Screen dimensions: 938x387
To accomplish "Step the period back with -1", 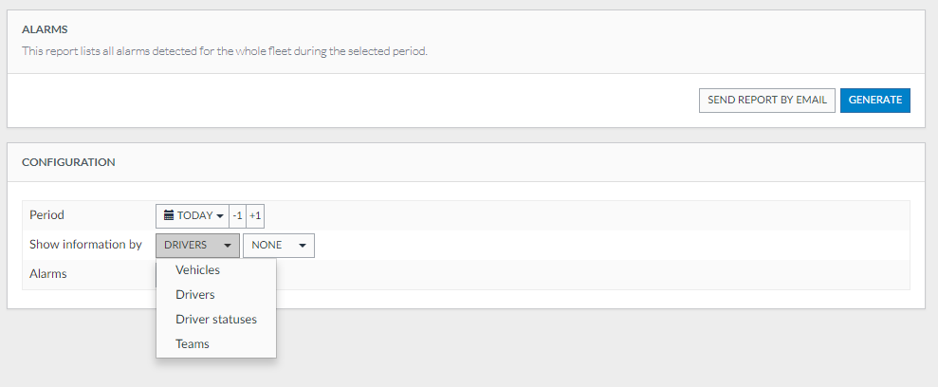I will pyautogui.click(x=238, y=215).
